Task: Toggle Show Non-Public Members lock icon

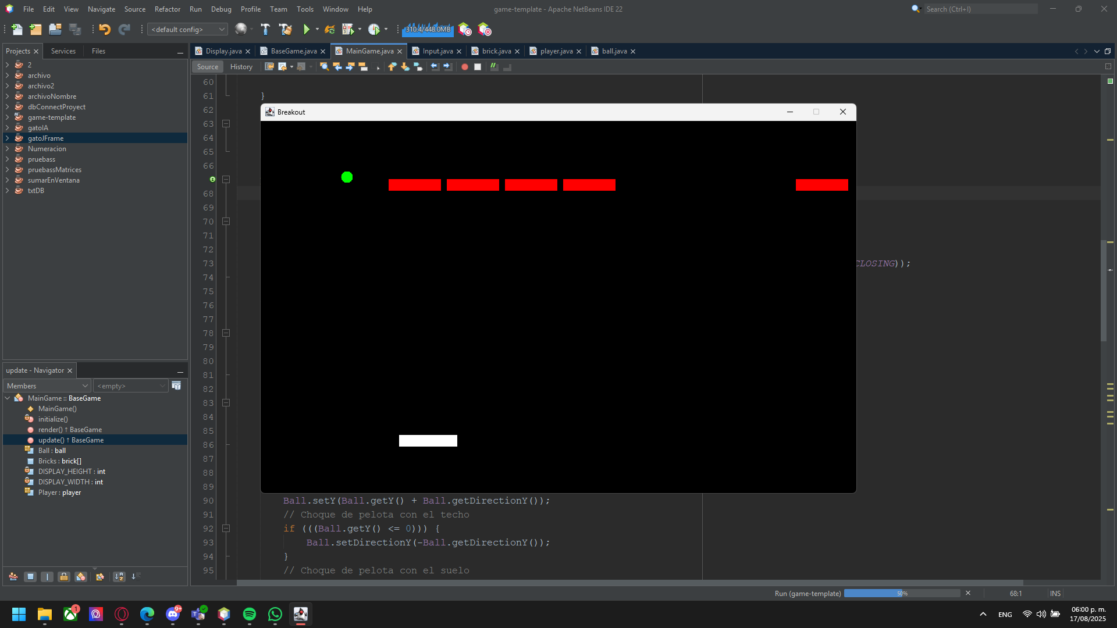Action: point(64,577)
